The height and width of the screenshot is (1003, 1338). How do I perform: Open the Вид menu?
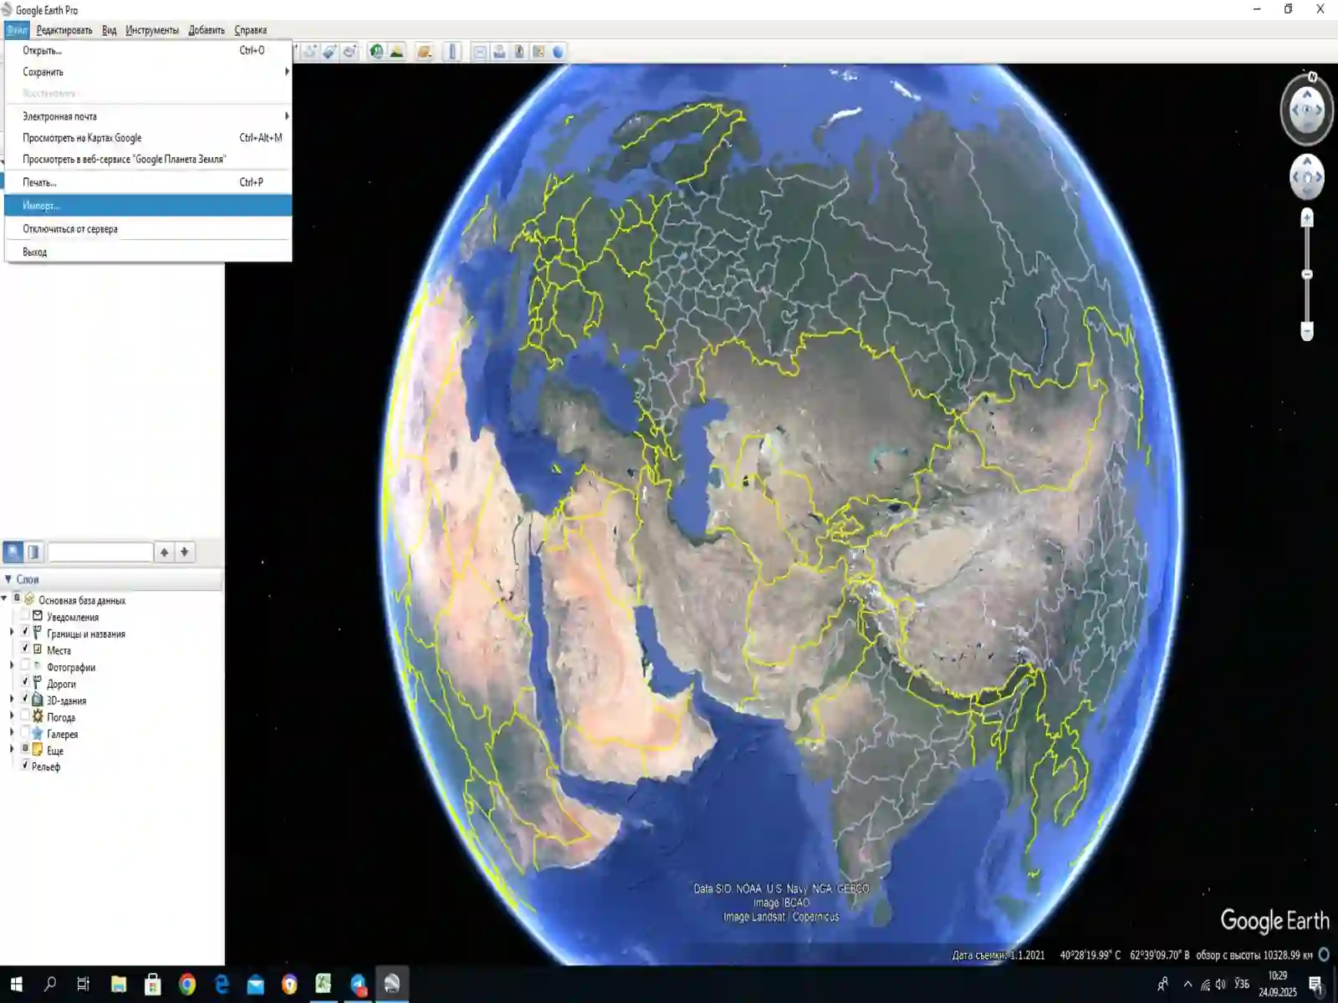[110, 30]
